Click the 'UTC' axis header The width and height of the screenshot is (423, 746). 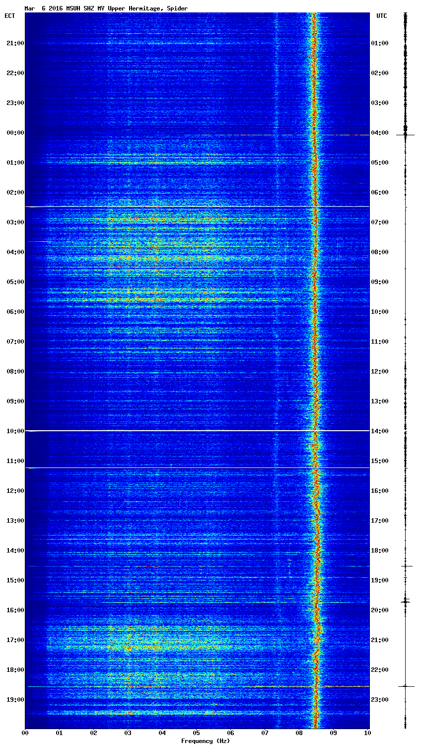pos(381,16)
